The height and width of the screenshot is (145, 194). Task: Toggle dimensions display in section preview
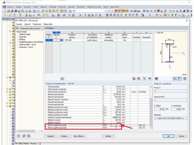click(175, 79)
